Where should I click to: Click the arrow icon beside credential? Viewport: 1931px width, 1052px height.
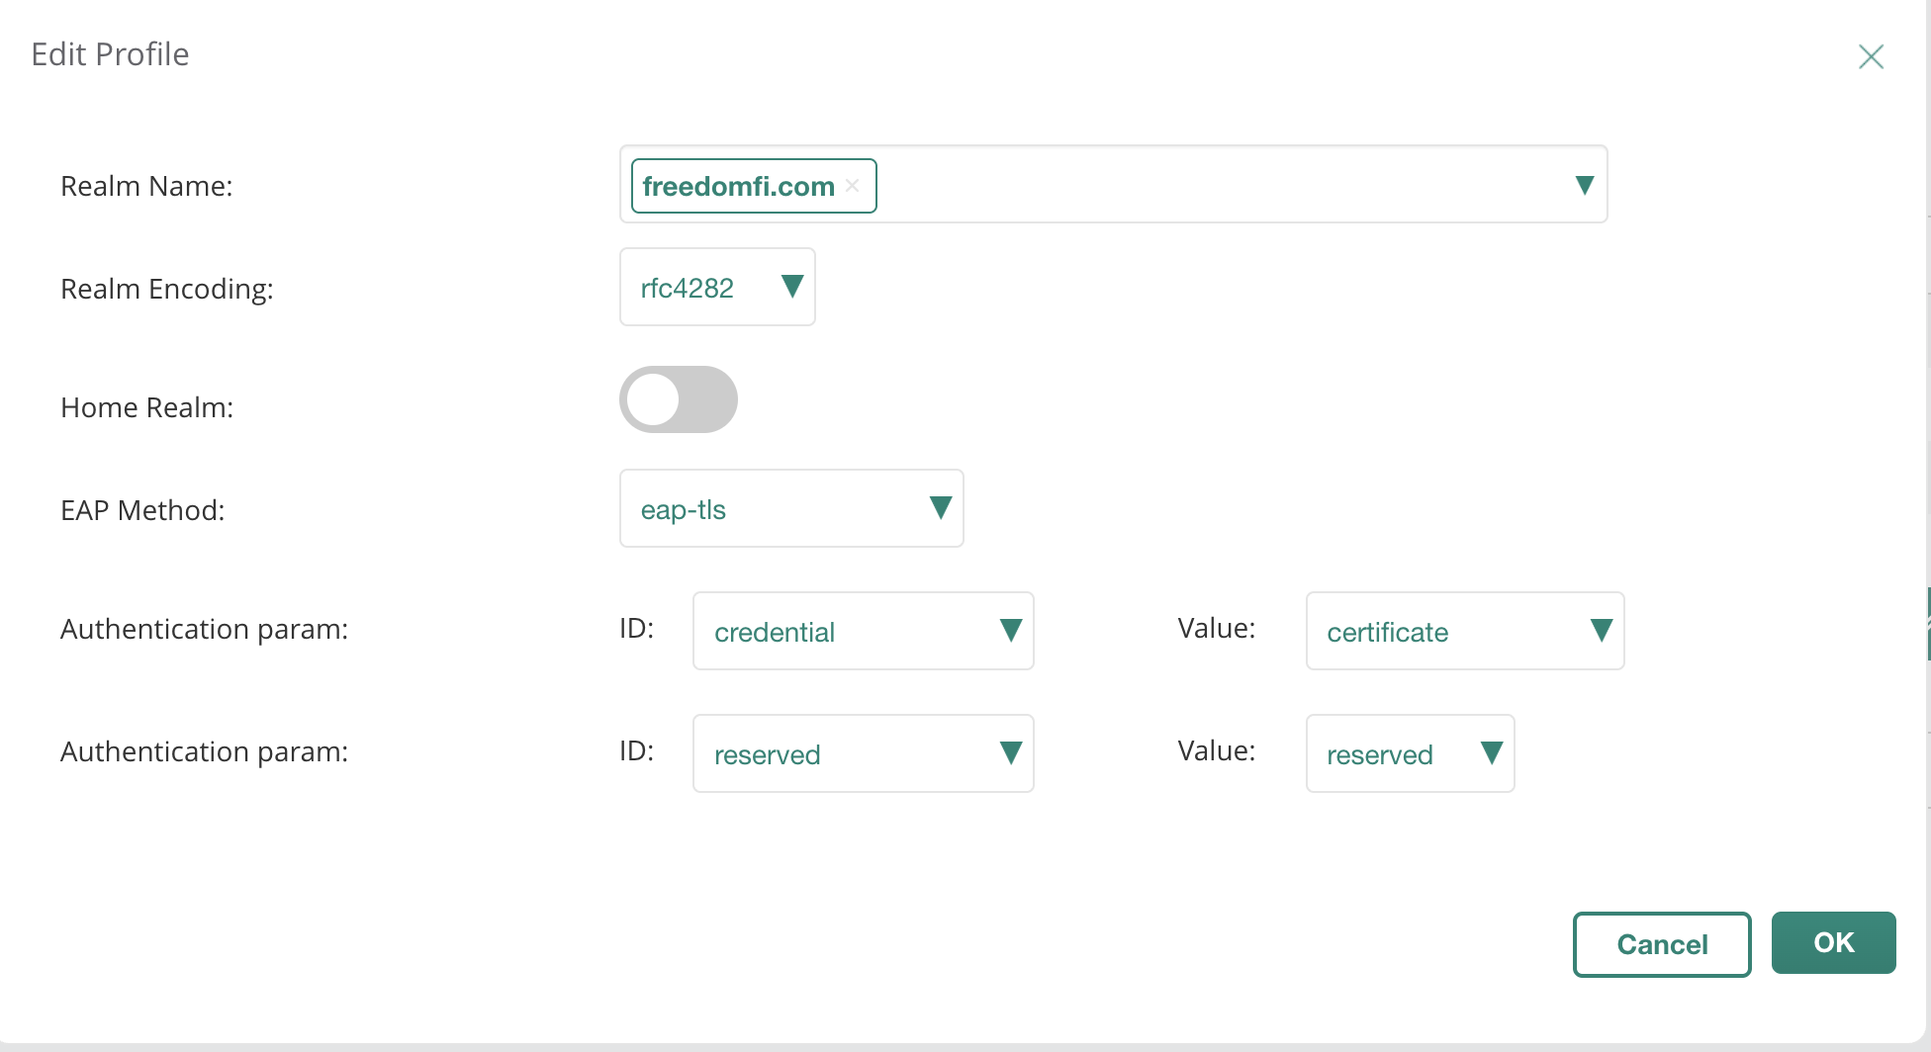(x=1010, y=631)
